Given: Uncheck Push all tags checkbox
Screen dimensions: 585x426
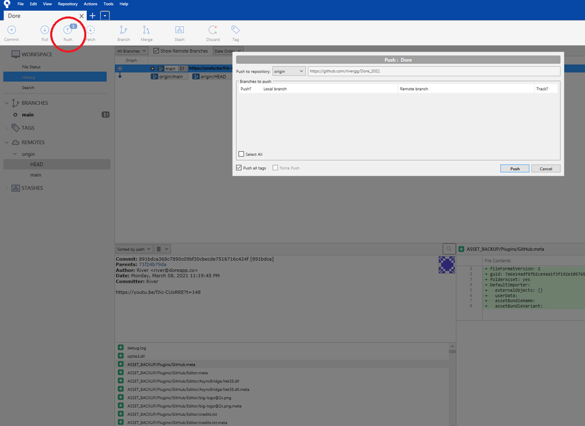Looking at the screenshot, I should [239, 168].
